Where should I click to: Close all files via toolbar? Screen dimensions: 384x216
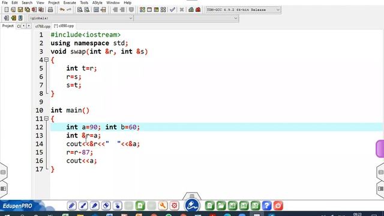point(41,10)
